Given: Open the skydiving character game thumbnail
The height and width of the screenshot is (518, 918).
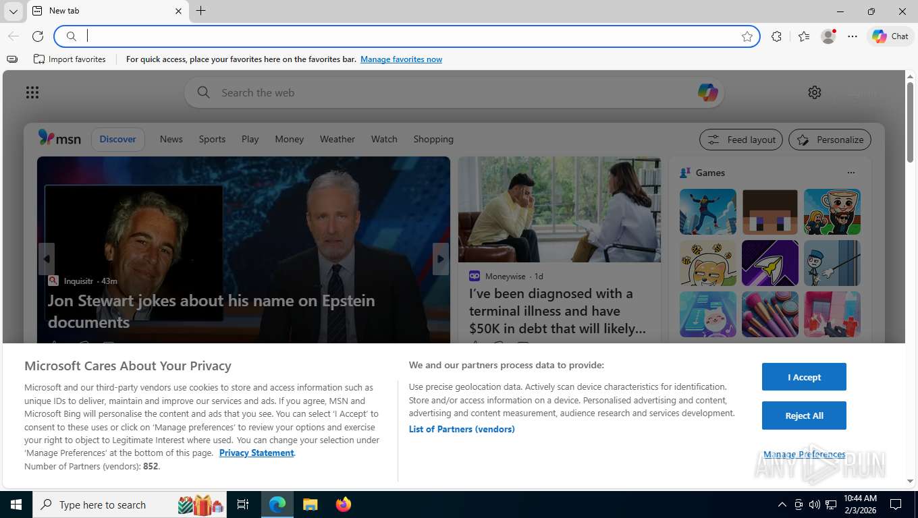Looking at the screenshot, I should [708, 212].
